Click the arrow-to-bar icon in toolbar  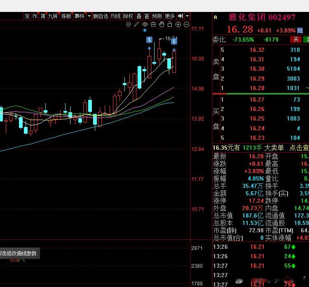(x=180, y=16)
